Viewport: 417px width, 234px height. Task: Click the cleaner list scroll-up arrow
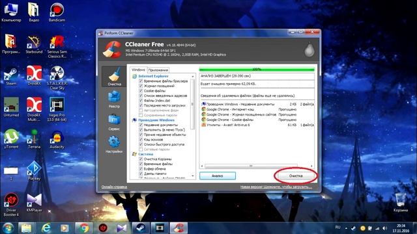click(193, 77)
